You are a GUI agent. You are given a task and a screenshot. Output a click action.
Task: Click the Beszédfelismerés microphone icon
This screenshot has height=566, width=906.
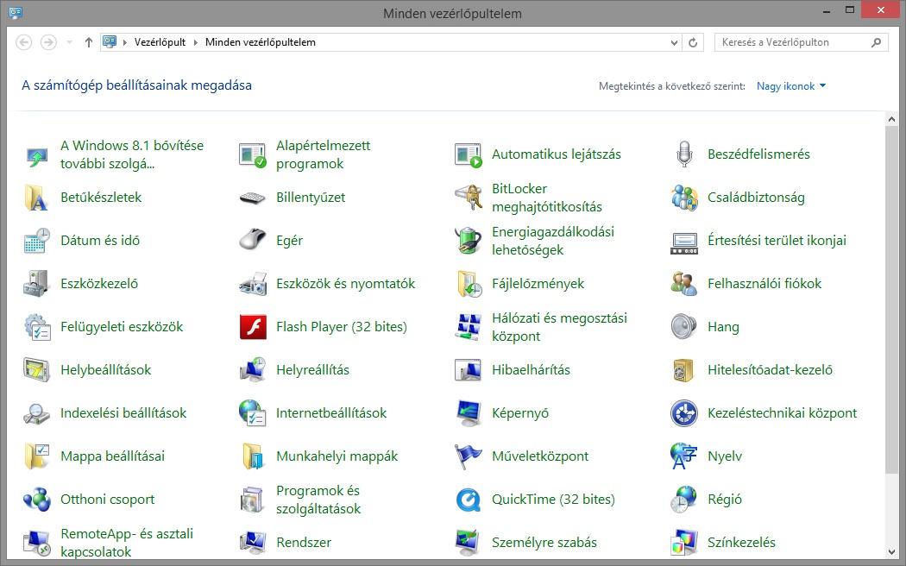point(684,154)
